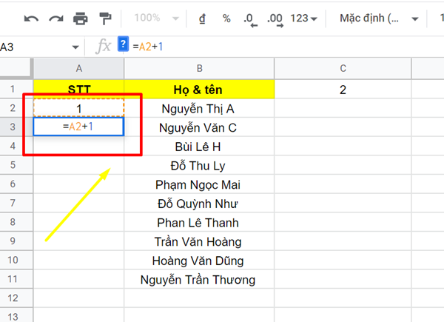Click cell C1 containing 2
The image size is (444, 322).
(x=343, y=90)
